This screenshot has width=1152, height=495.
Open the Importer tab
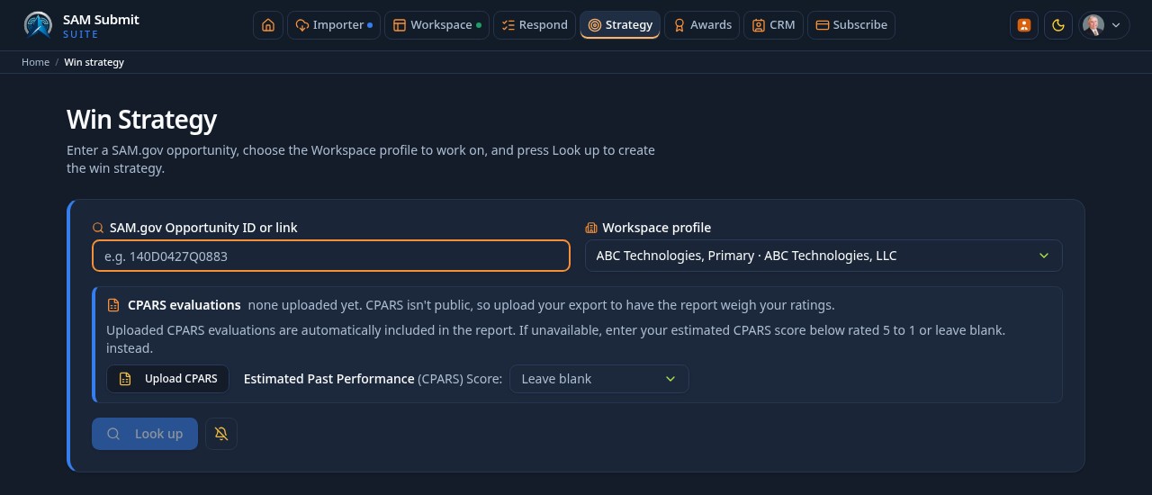point(334,25)
